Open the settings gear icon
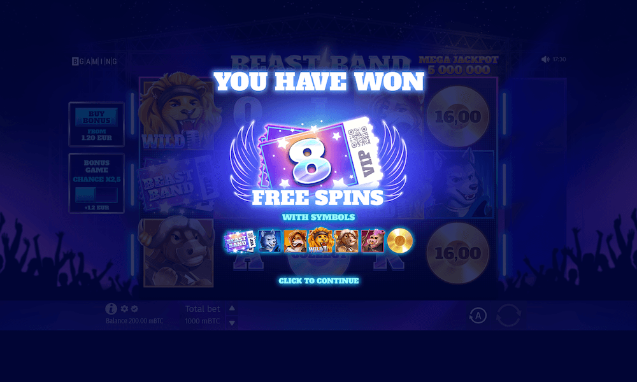The width and height of the screenshot is (637, 382). (124, 309)
